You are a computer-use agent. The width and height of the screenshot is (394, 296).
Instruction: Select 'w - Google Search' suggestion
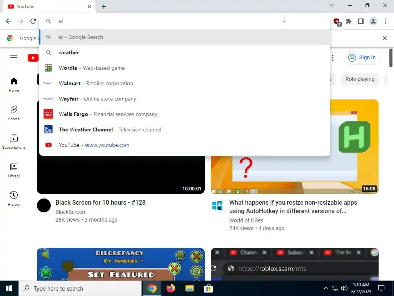[185, 37]
